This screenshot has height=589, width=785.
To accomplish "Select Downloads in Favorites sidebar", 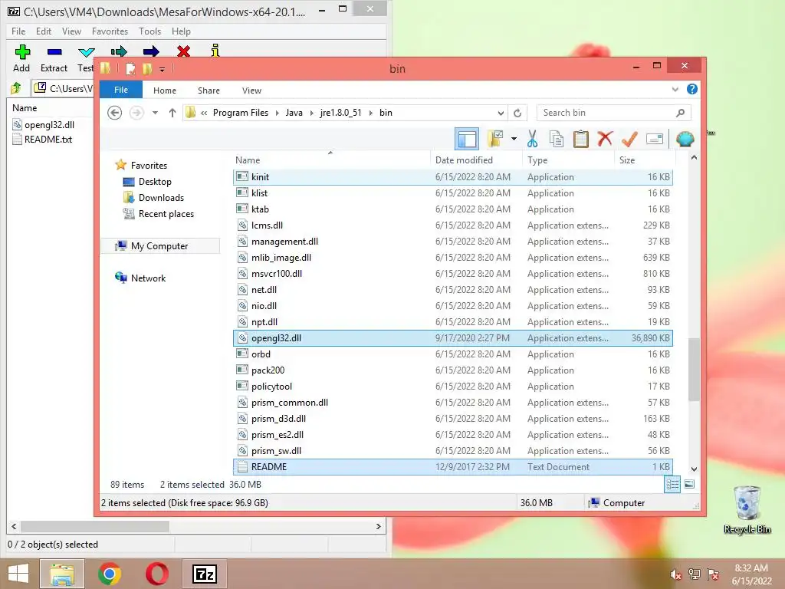I will pos(161,198).
